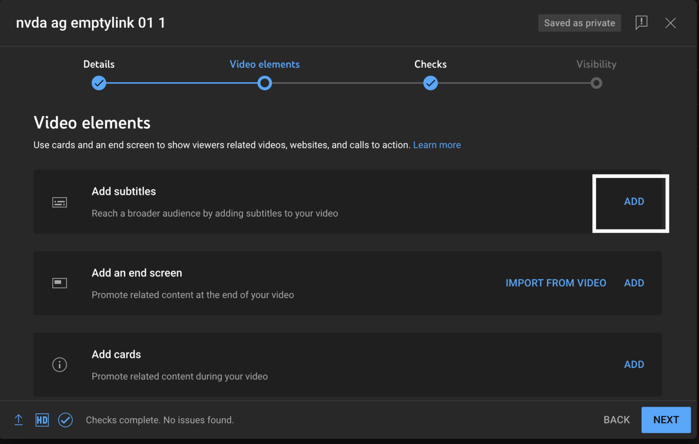
Task: Select the Video elements step
Action: 264,64
